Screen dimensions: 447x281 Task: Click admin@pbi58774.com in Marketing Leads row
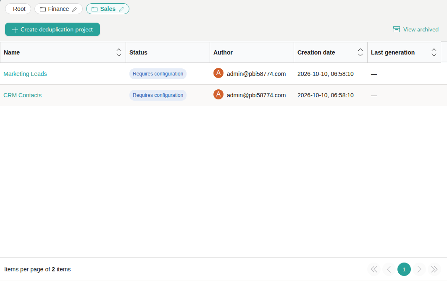(256, 74)
